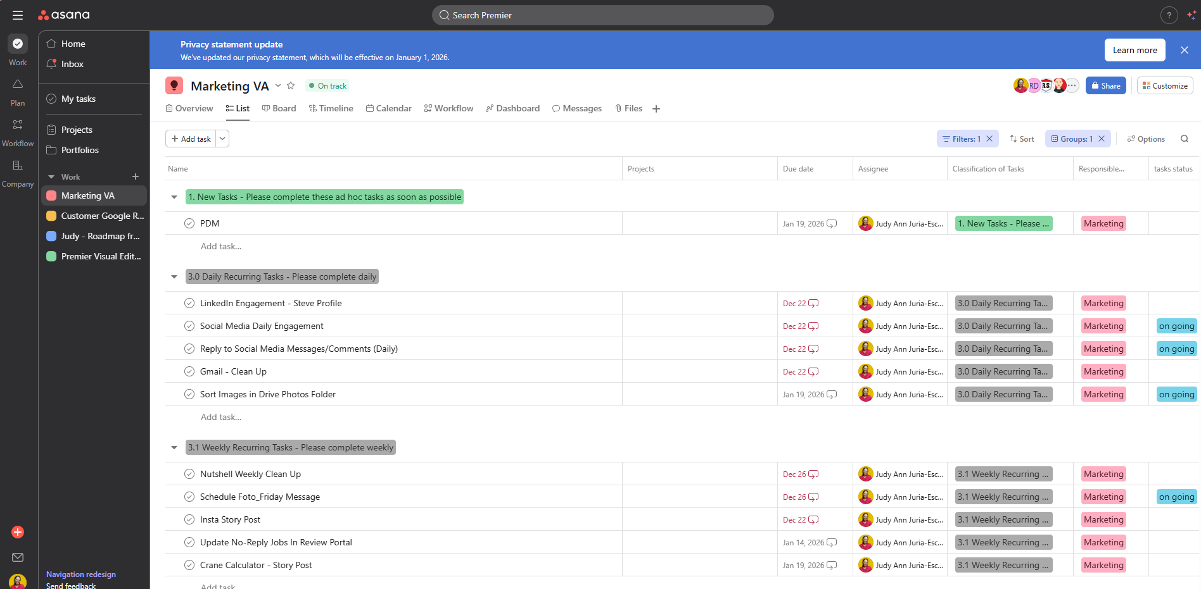Complete the Insta Story Post task

[189, 519]
